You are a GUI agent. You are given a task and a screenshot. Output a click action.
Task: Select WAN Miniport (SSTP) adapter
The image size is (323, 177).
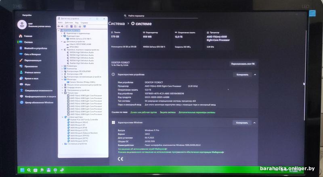pos(78,141)
